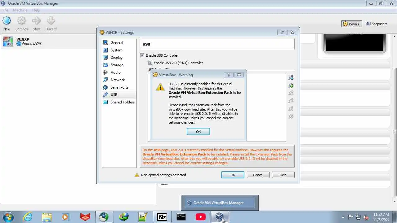Switch to the Details view
Screen dimensions: 397x223
[351, 24]
